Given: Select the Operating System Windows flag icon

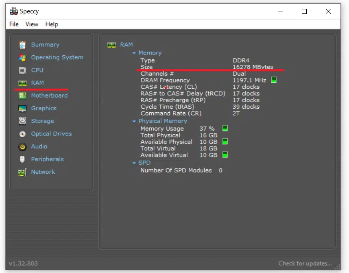Looking at the screenshot, I should click(x=22, y=57).
